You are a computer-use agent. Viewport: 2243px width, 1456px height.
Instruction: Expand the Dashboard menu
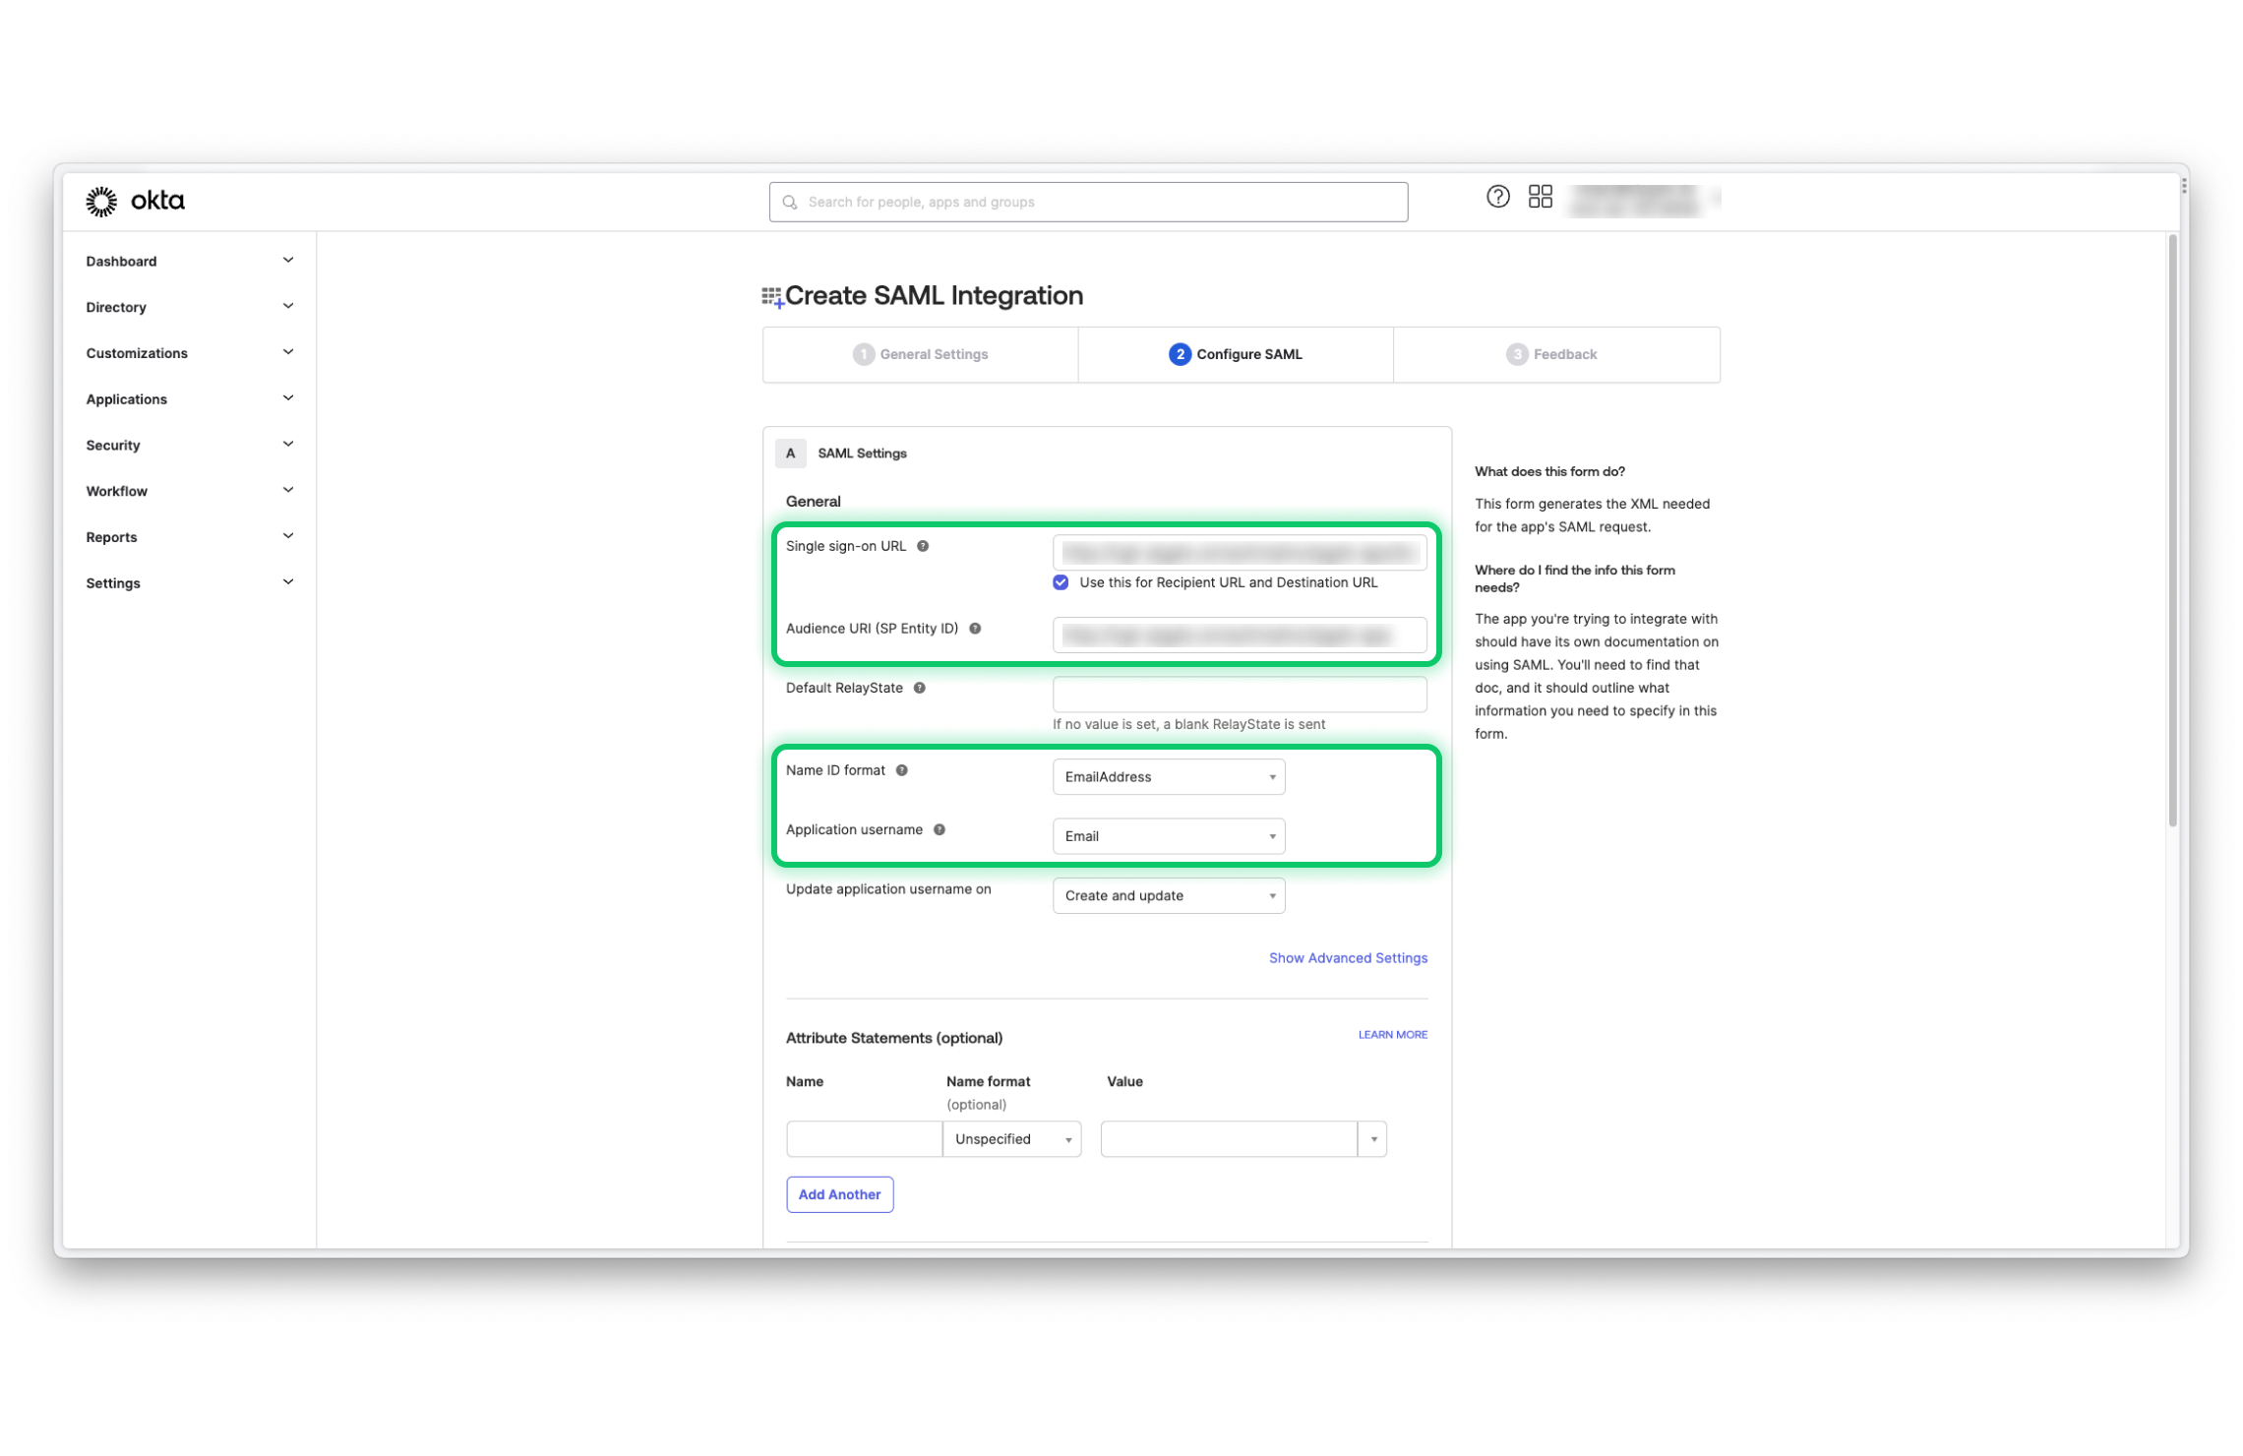point(189,261)
